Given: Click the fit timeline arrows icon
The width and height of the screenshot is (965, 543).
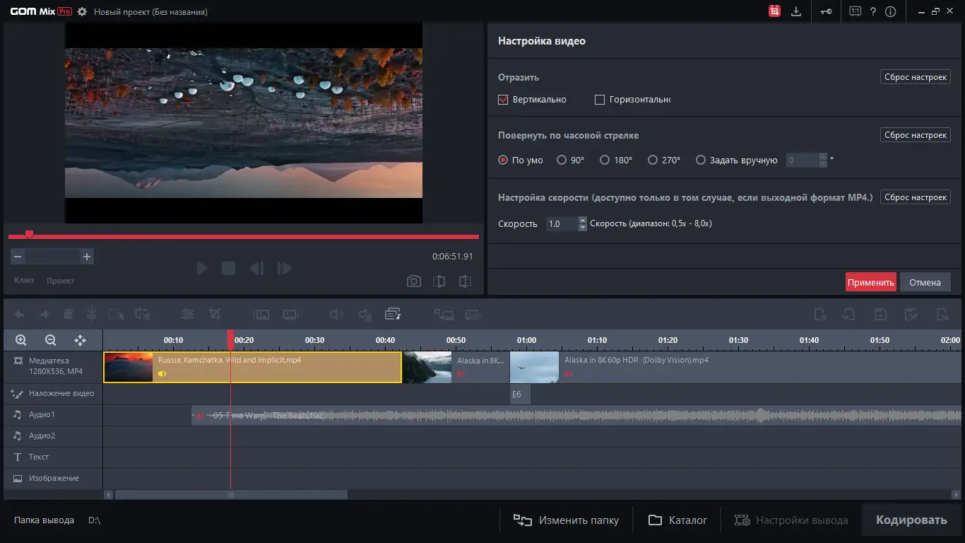Looking at the screenshot, I should click(80, 340).
